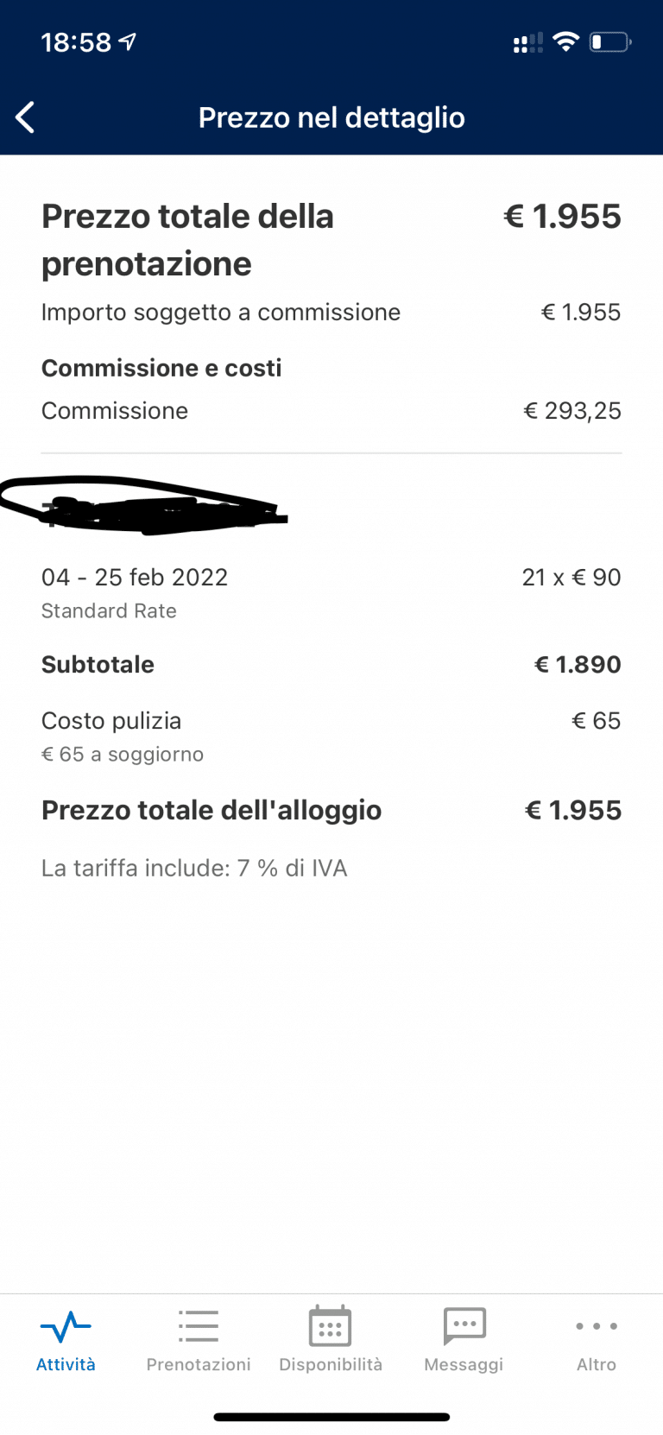Tap the location arrow status icon
663x1435 pixels.
128,41
